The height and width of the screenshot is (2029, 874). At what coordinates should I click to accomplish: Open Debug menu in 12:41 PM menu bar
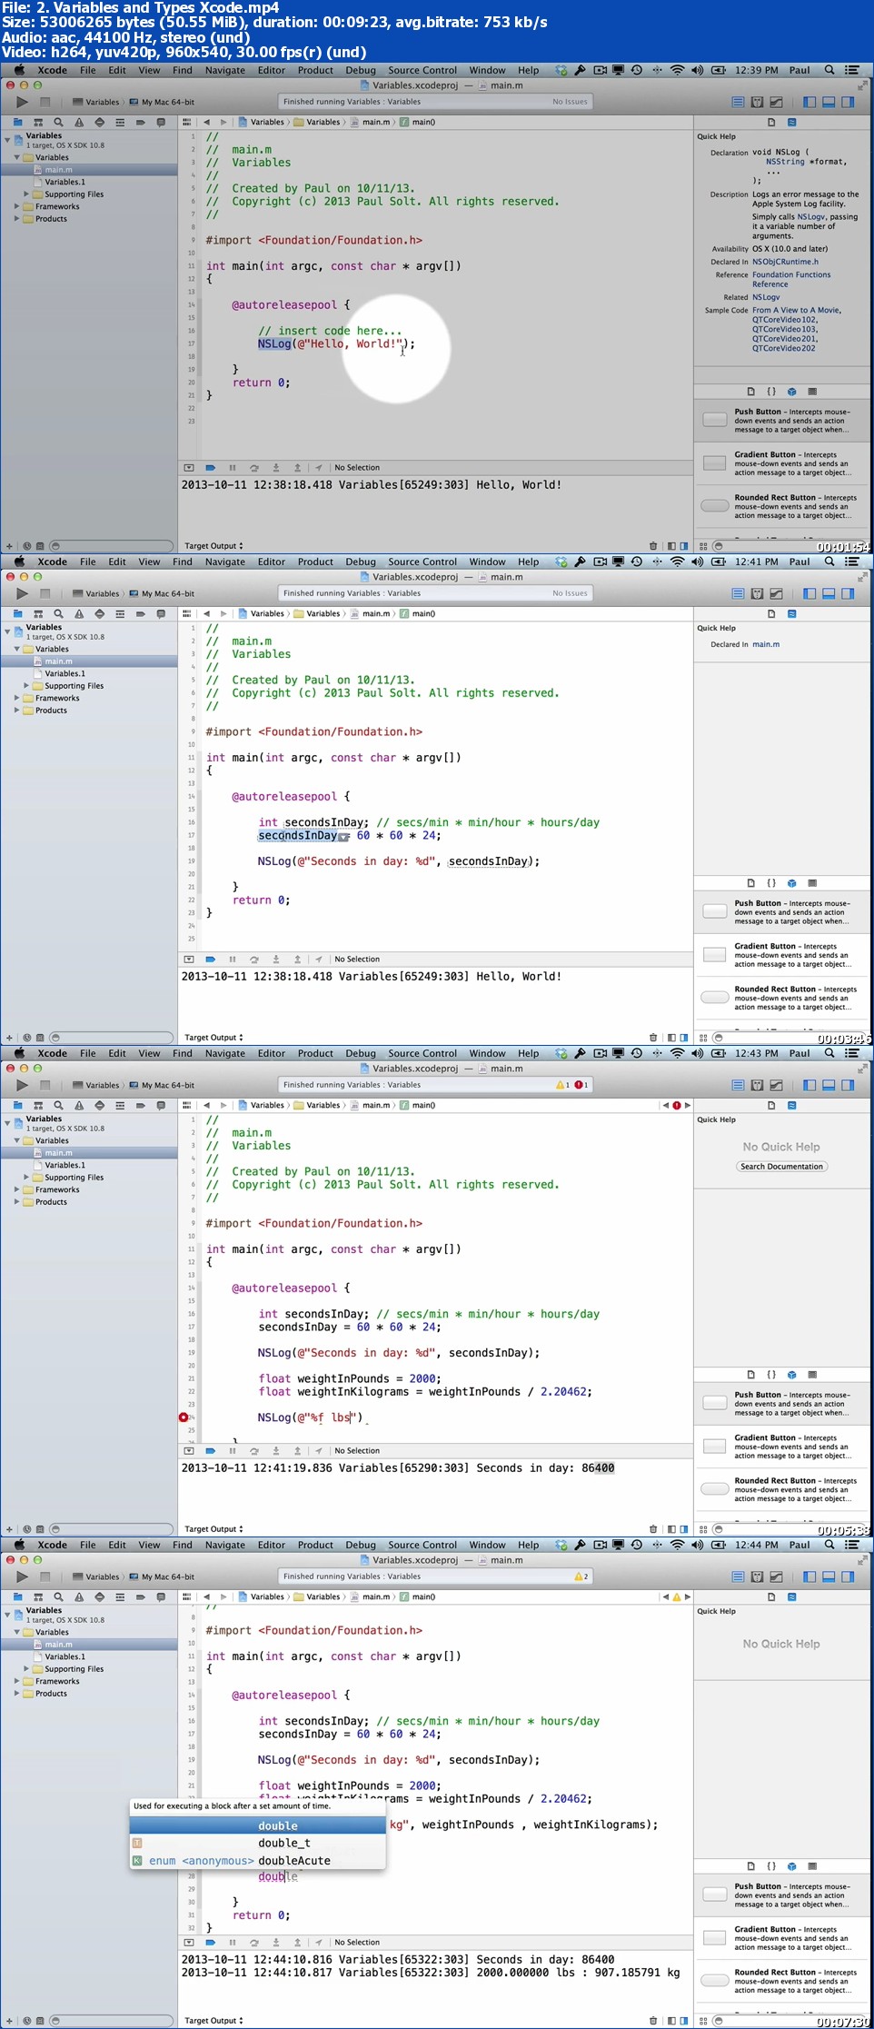361,562
